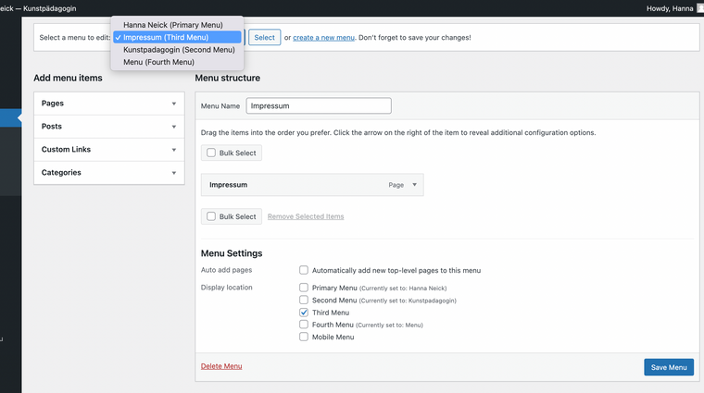Expand the Posts section arrow
This screenshot has height=393, width=704.
(x=173, y=127)
